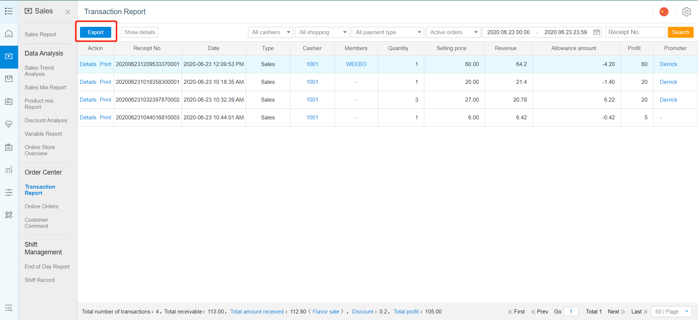
Task: Open the list menu icon at top of sidebar
Action: [x=9, y=11]
